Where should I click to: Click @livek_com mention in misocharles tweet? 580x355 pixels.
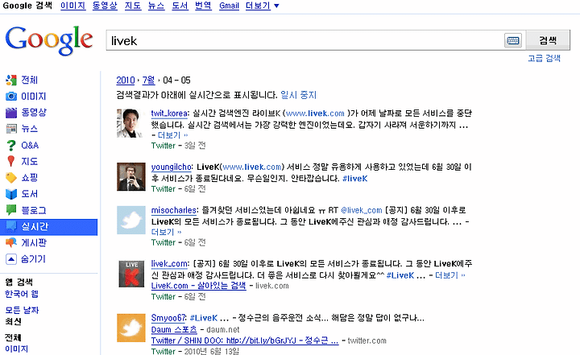point(361,210)
